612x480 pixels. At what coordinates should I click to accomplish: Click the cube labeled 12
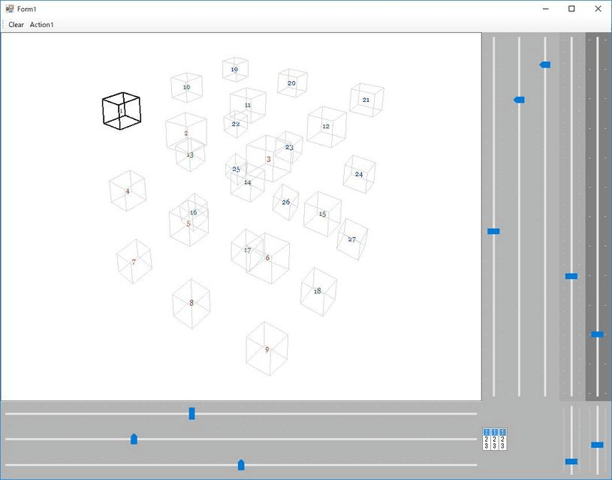tap(327, 126)
